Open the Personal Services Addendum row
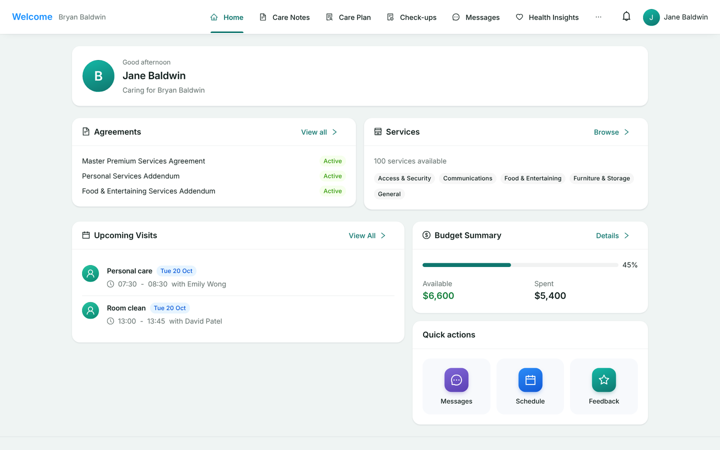720x450 pixels. click(214, 176)
